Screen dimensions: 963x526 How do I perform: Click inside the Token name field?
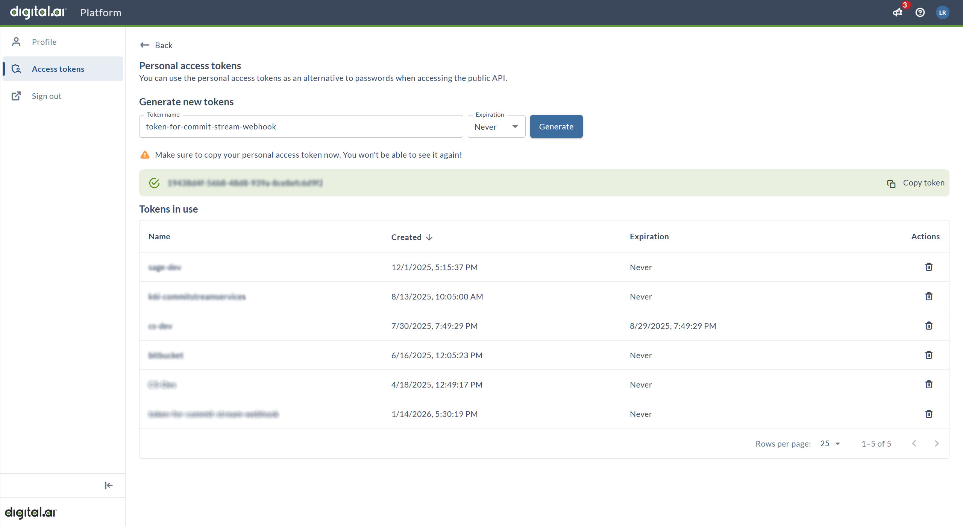click(x=300, y=126)
